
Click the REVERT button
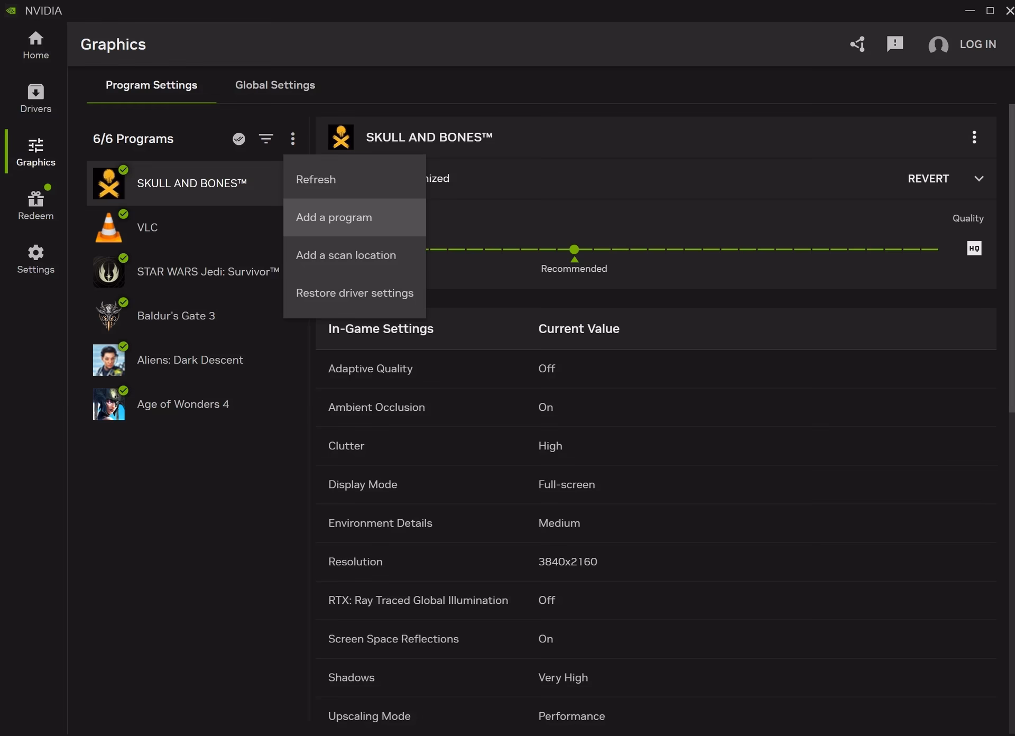coord(928,179)
